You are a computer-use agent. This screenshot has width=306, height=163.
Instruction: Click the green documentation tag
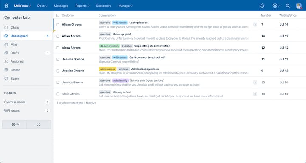pyautogui.click(x=109, y=46)
